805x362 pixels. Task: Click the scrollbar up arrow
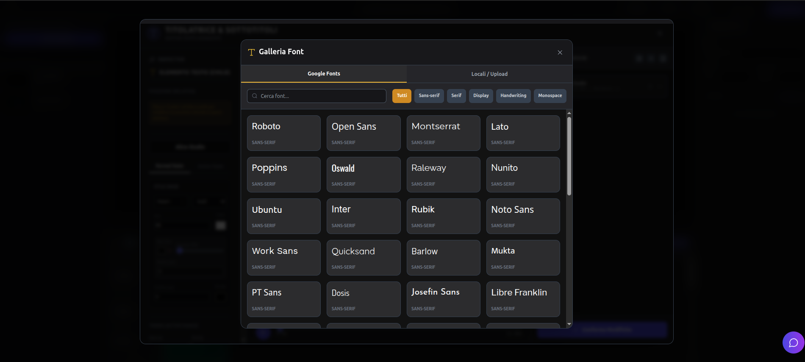point(569,113)
